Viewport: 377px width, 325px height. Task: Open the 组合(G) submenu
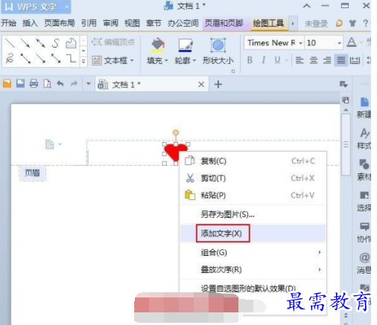(x=253, y=252)
